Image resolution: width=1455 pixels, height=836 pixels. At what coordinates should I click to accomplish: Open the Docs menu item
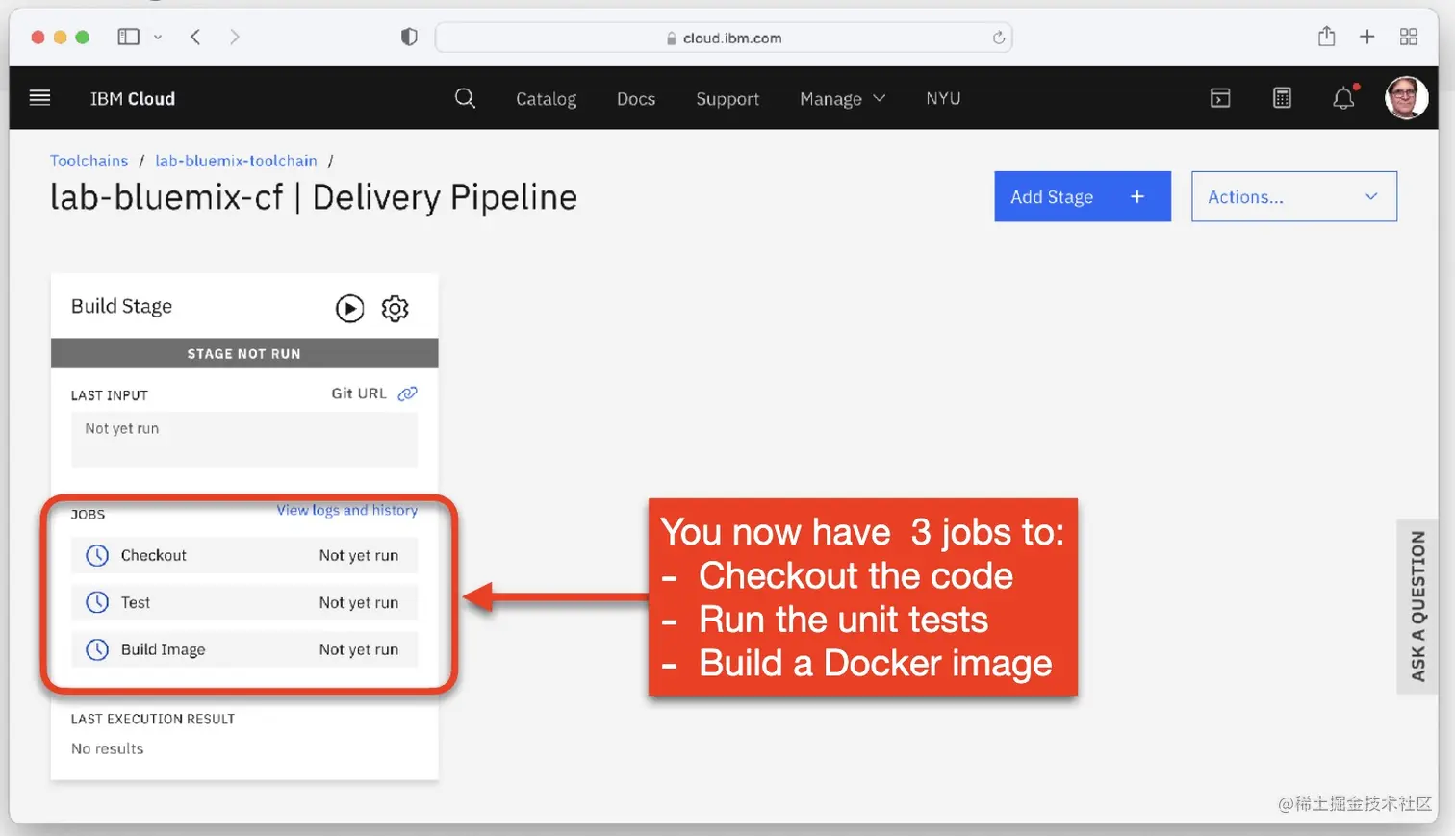click(636, 99)
